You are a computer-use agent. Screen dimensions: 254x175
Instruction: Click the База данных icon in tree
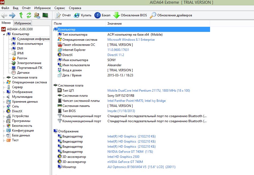(x=9, y=135)
